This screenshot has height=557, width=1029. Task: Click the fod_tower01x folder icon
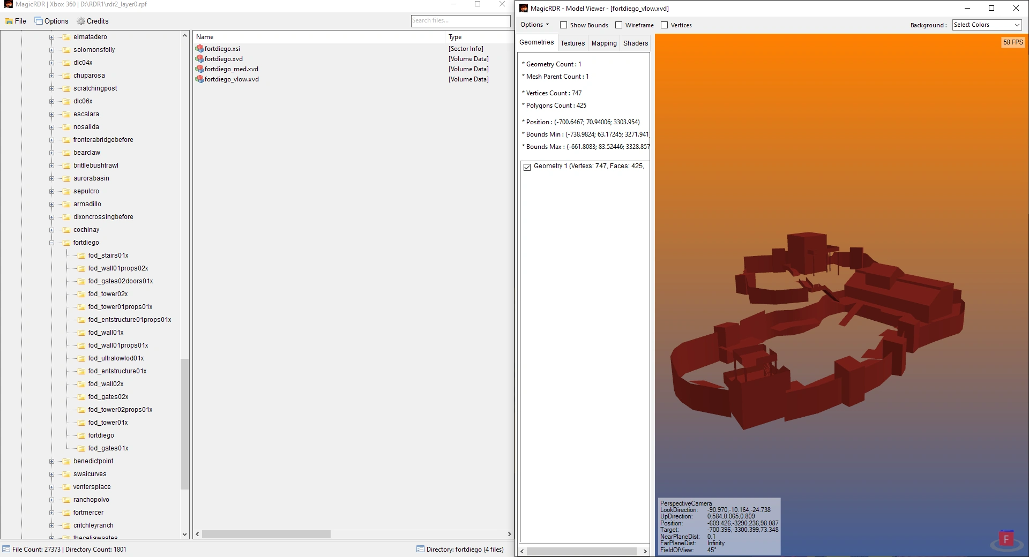(81, 423)
